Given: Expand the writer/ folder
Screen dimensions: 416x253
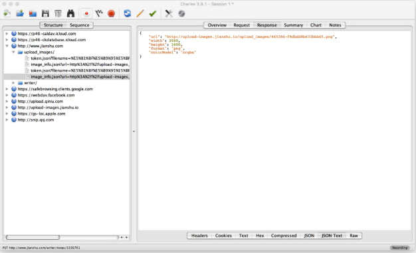Looking at the screenshot, I should point(13,83).
